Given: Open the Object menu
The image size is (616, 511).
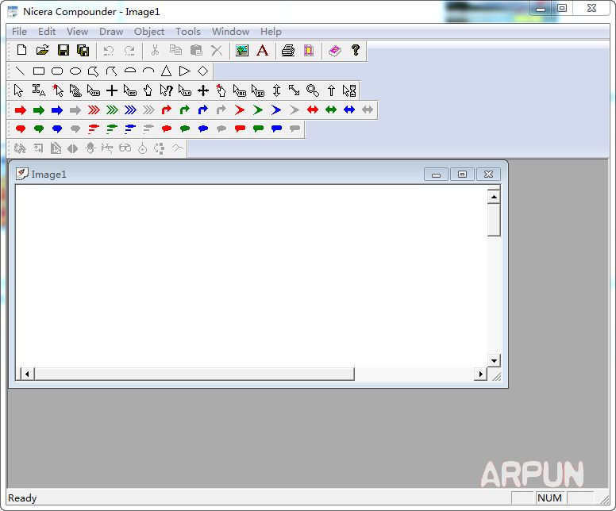Looking at the screenshot, I should click(x=149, y=32).
